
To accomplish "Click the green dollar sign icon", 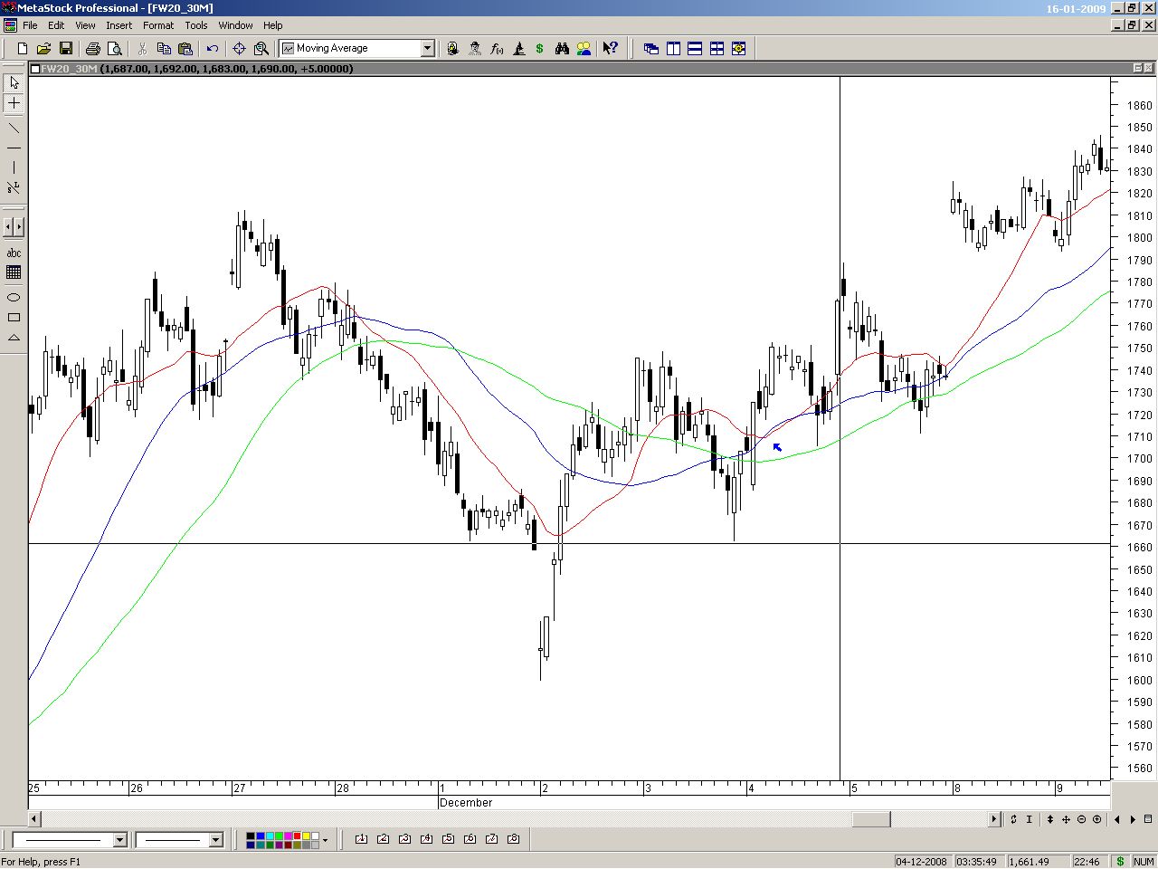I will (x=540, y=49).
